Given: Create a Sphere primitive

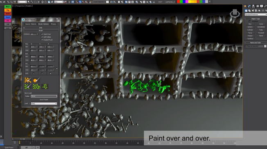Looking at the screenshot, I should [x=250, y=27].
